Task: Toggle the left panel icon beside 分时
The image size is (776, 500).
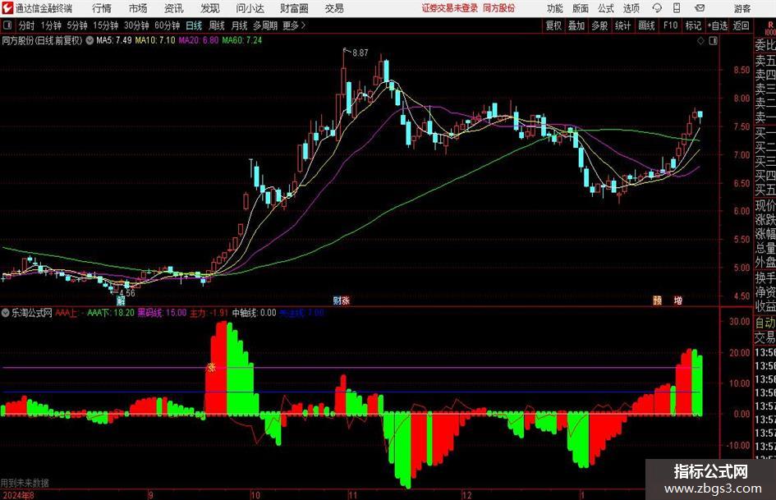Action: point(7,25)
